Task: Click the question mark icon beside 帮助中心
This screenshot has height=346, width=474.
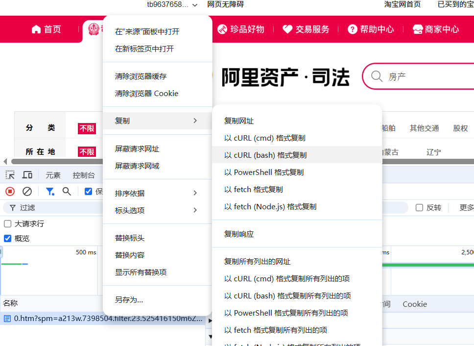Action: [x=353, y=29]
